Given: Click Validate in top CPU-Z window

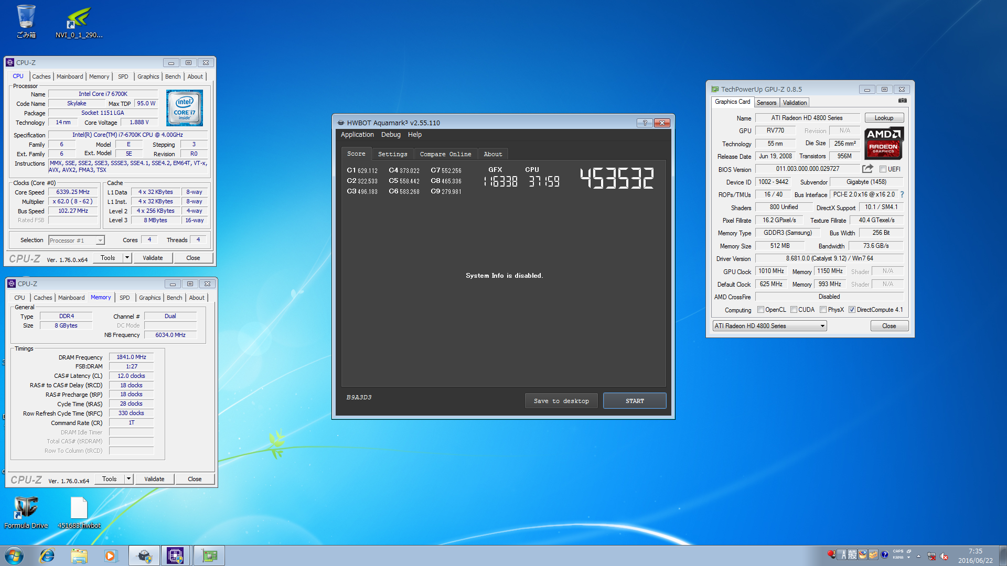Looking at the screenshot, I should (153, 258).
